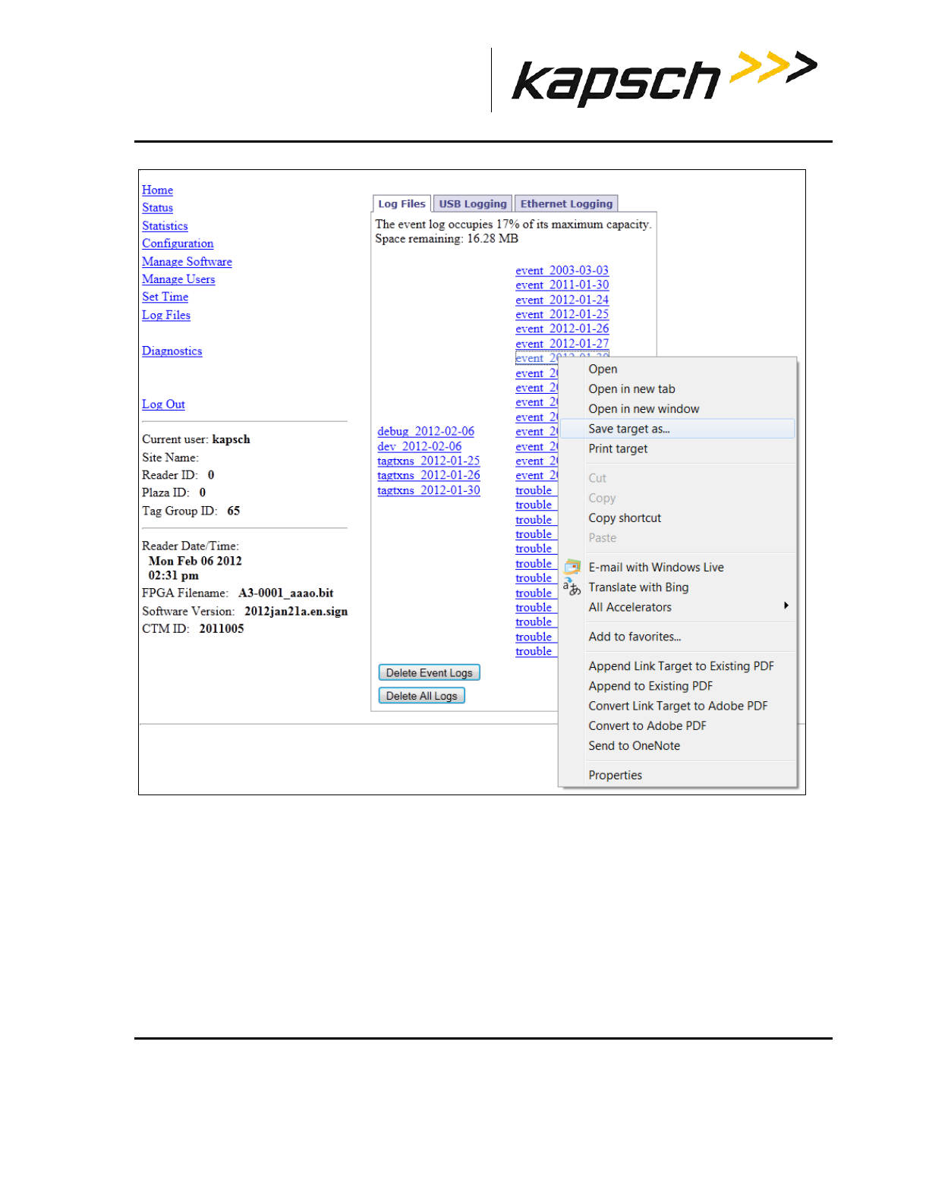Choose Convert Link Target to Adobe PDF
This screenshot has width=929, height=1202.
(x=678, y=706)
